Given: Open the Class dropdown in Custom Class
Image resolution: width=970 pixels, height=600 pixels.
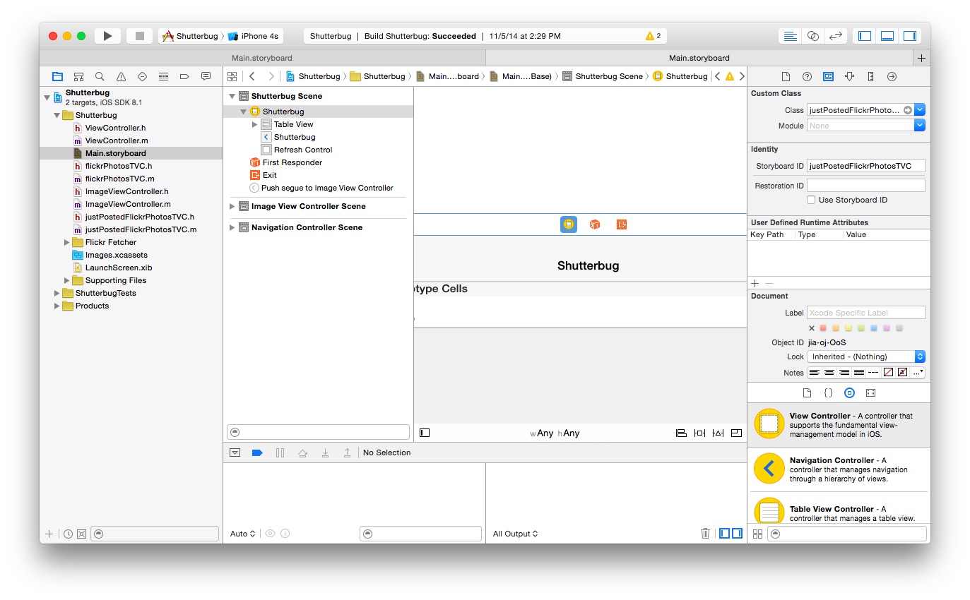Looking at the screenshot, I should 920,110.
